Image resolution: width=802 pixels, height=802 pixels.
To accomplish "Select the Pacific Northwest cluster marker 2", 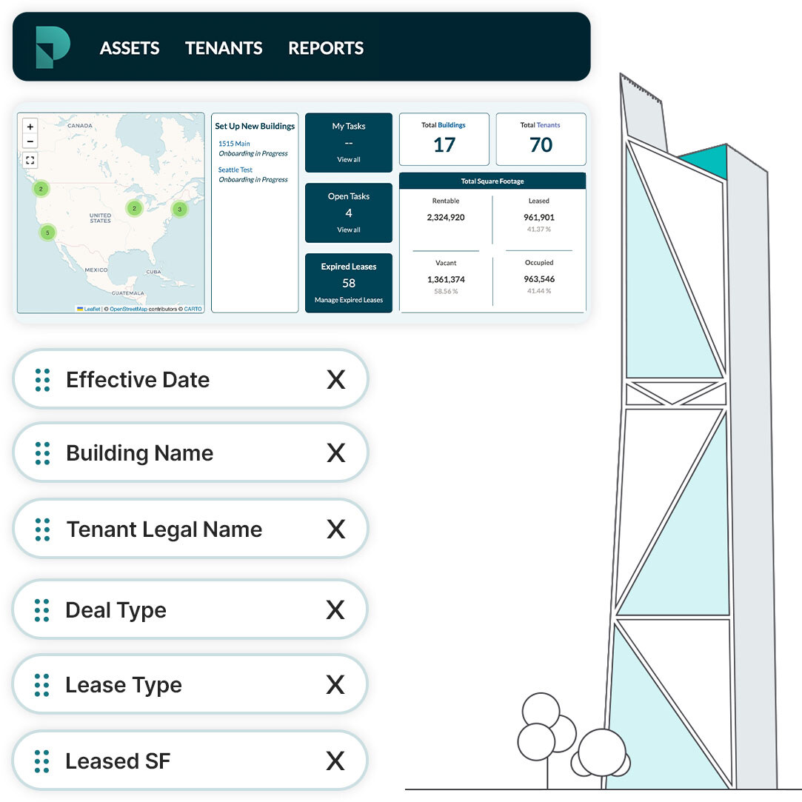I will (x=41, y=189).
